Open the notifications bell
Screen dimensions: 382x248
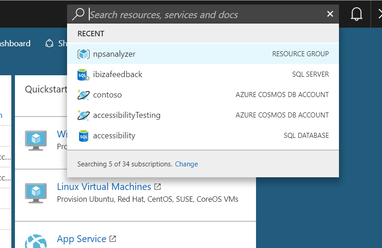click(x=357, y=15)
